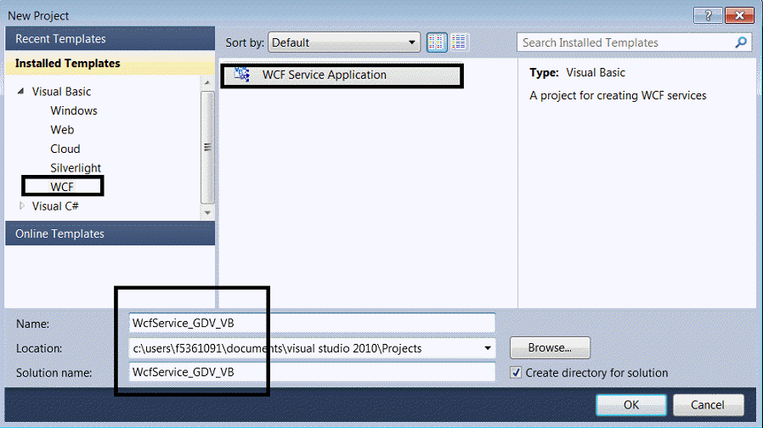The width and height of the screenshot is (763, 428).
Task: Click the Browse button
Action: [550, 347]
